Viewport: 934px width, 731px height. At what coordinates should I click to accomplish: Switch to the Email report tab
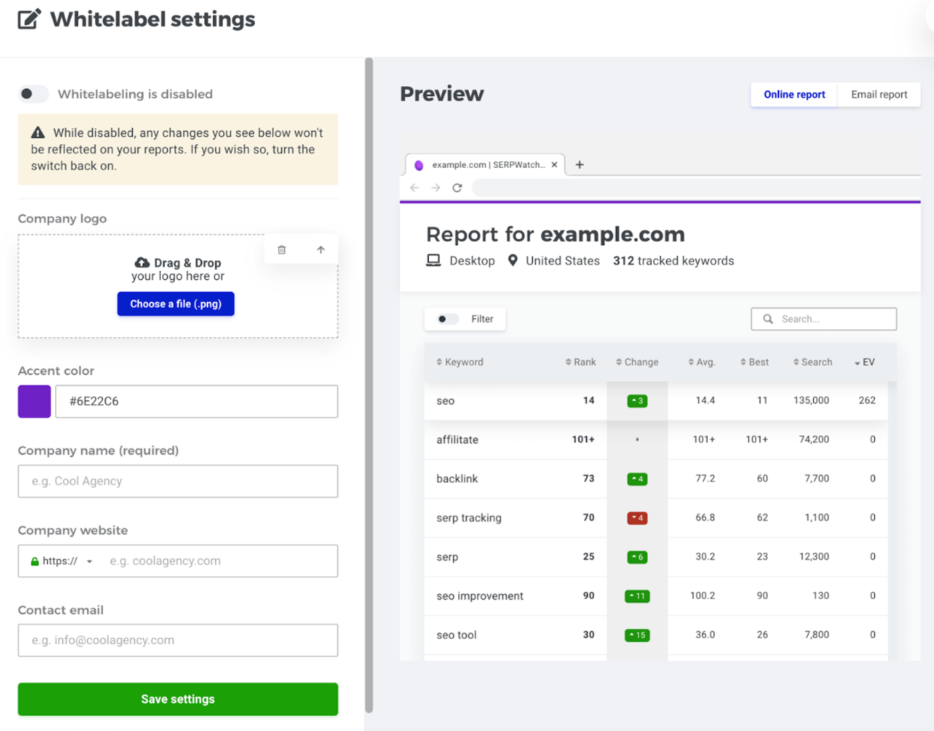[x=879, y=95]
